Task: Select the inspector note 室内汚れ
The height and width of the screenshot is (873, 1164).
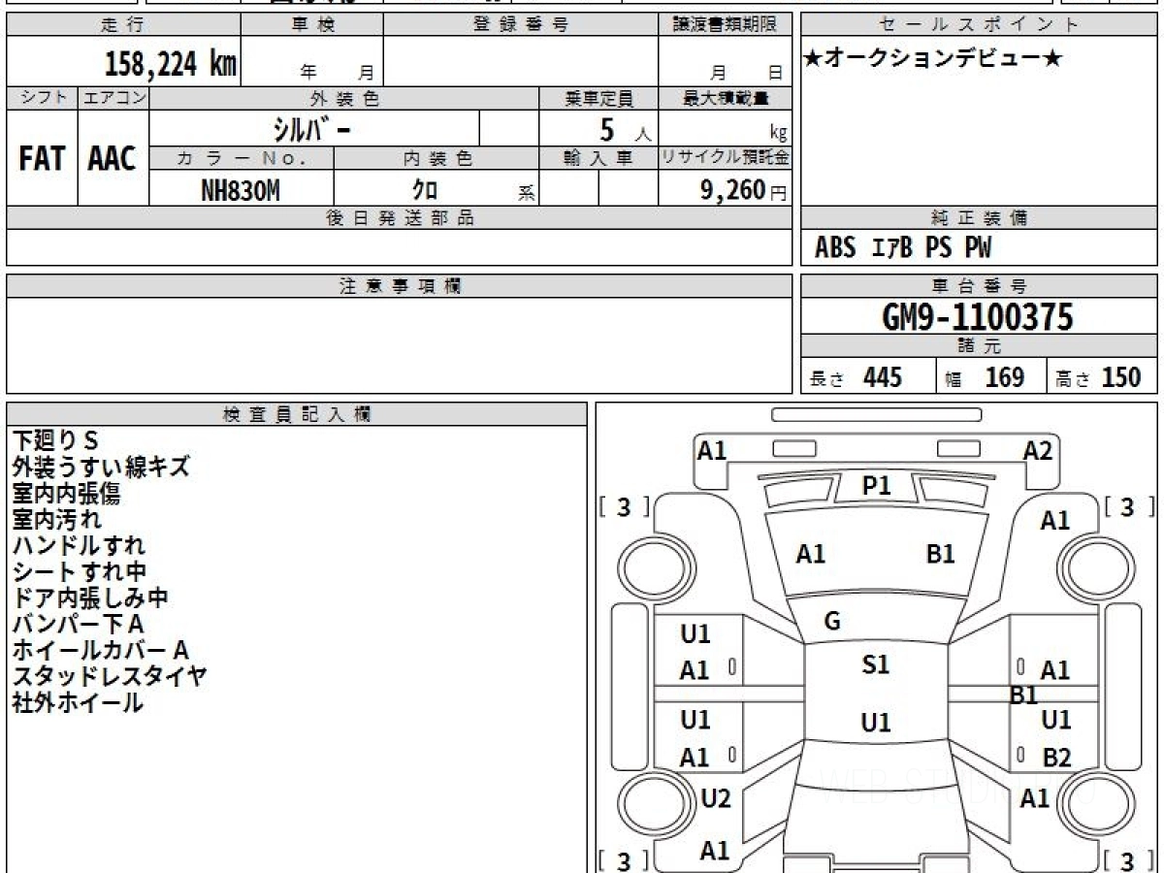Action: point(56,519)
